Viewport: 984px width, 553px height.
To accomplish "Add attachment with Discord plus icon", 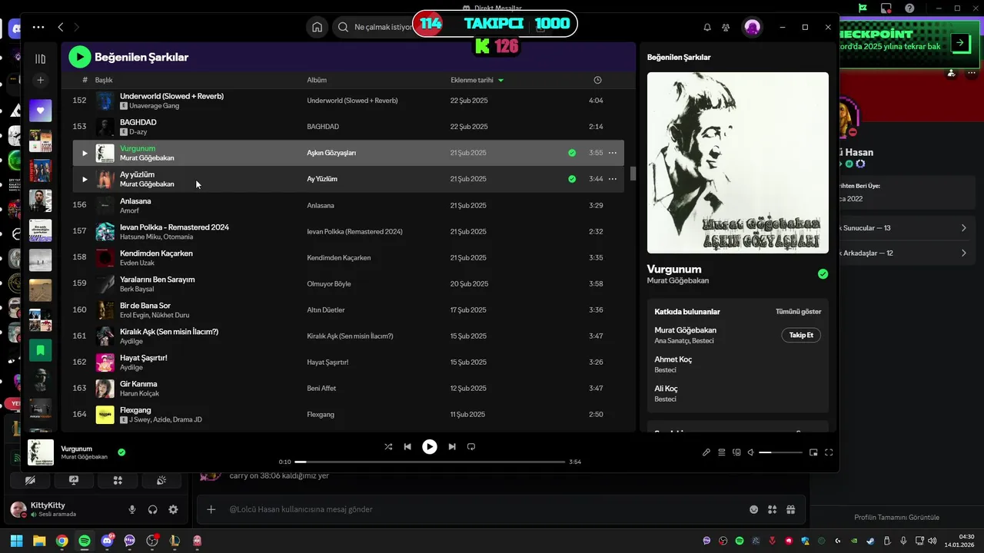I will 211,509.
